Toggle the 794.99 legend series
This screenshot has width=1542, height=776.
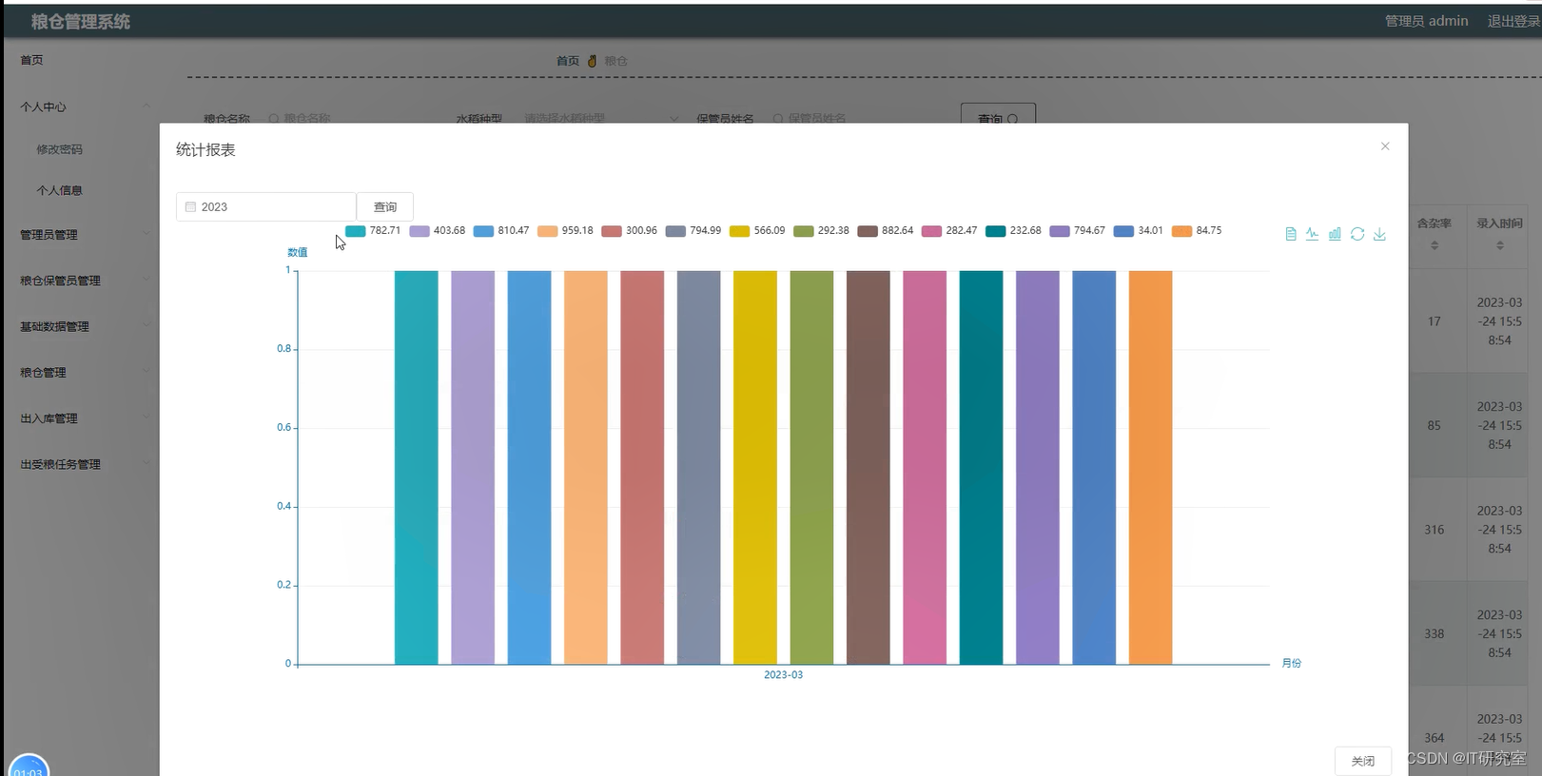tap(693, 231)
